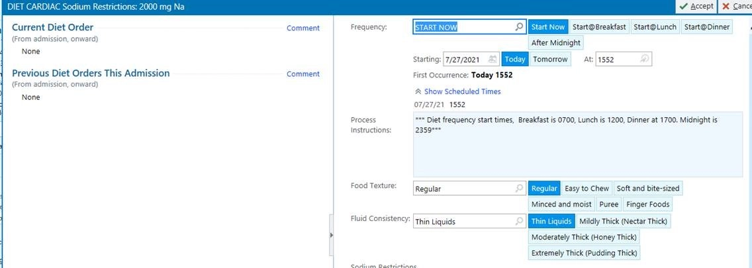The image size is (752, 268).
Task: Cancel the diet order
Action: (x=737, y=7)
